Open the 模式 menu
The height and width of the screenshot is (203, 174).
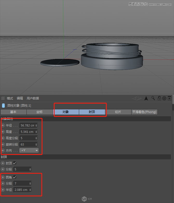click(x=10, y=98)
